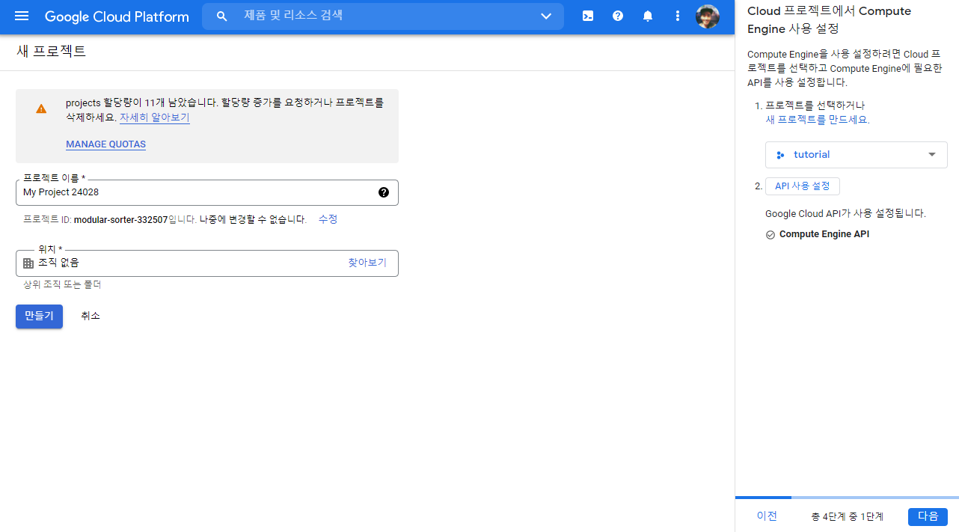Click the organization building icon in location field
Image resolution: width=959 pixels, height=532 pixels.
pyautogui.click(x=28, y=263)
